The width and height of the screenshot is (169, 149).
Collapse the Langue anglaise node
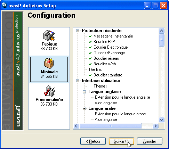(x=84, y=92)
